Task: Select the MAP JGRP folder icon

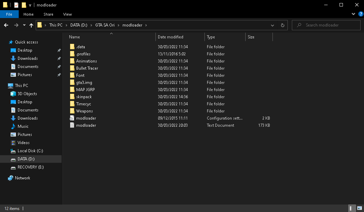Action: (72, 90)
